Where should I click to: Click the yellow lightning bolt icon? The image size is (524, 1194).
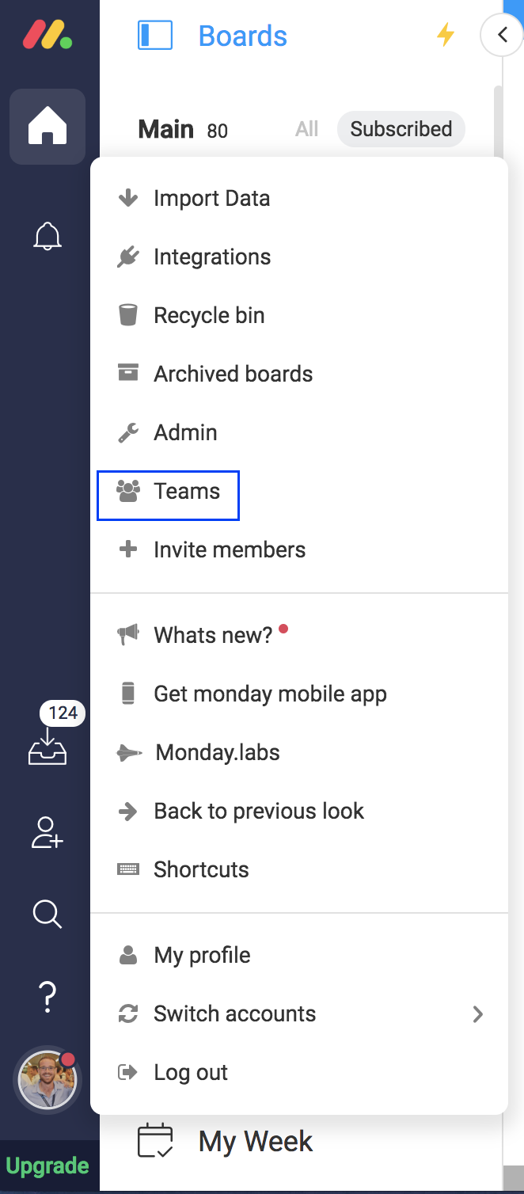(446, 35)
